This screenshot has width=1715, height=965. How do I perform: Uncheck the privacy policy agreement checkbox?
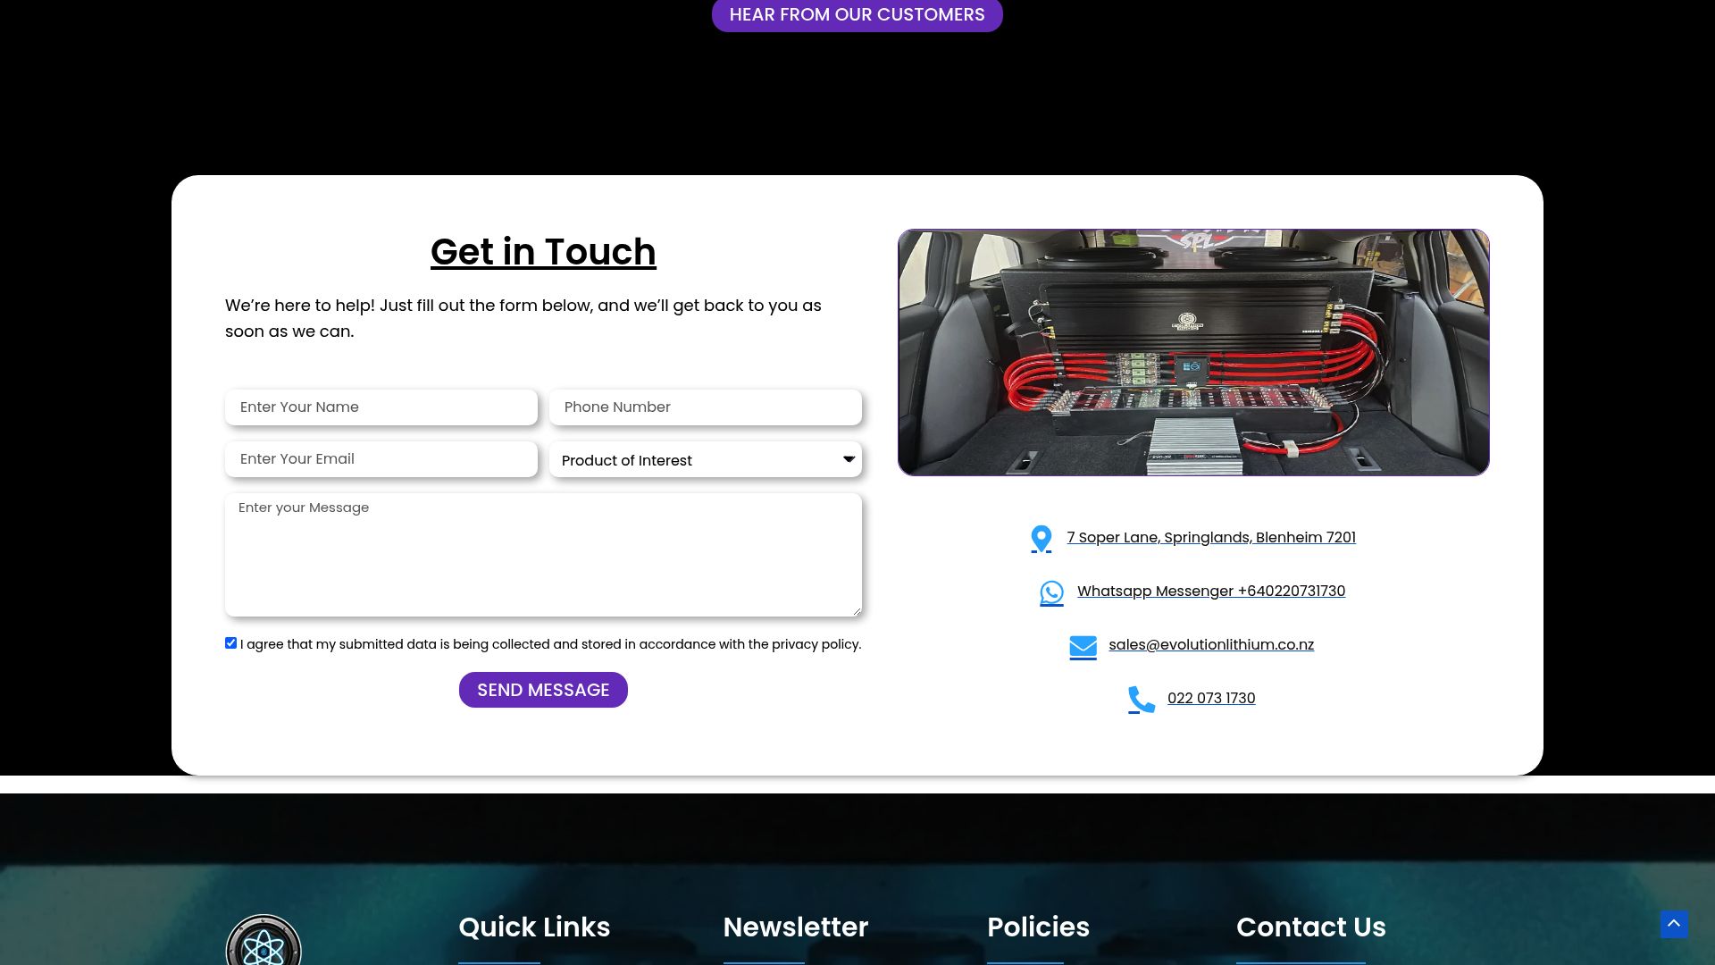tap(231, 643)
